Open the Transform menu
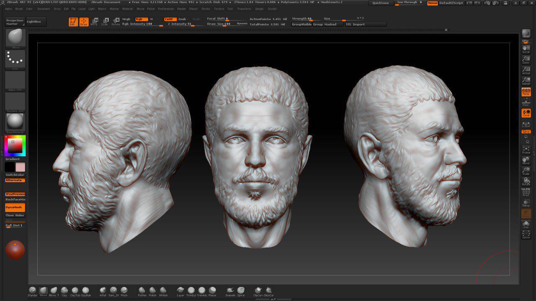Viewport: 536px width, 301px height. coord(244,9)
